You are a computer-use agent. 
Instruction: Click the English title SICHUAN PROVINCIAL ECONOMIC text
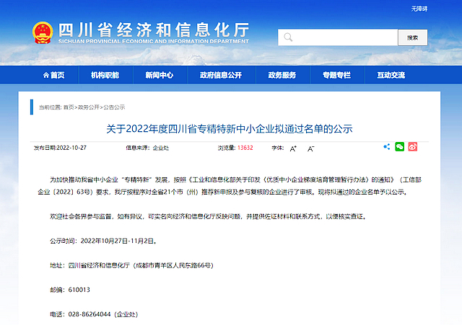pyautogui.click(x=154, y=42)
